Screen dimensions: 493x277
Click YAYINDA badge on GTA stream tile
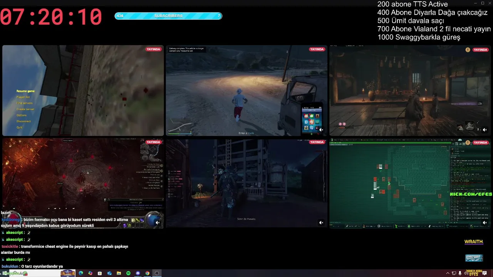(x=317, y=49)
